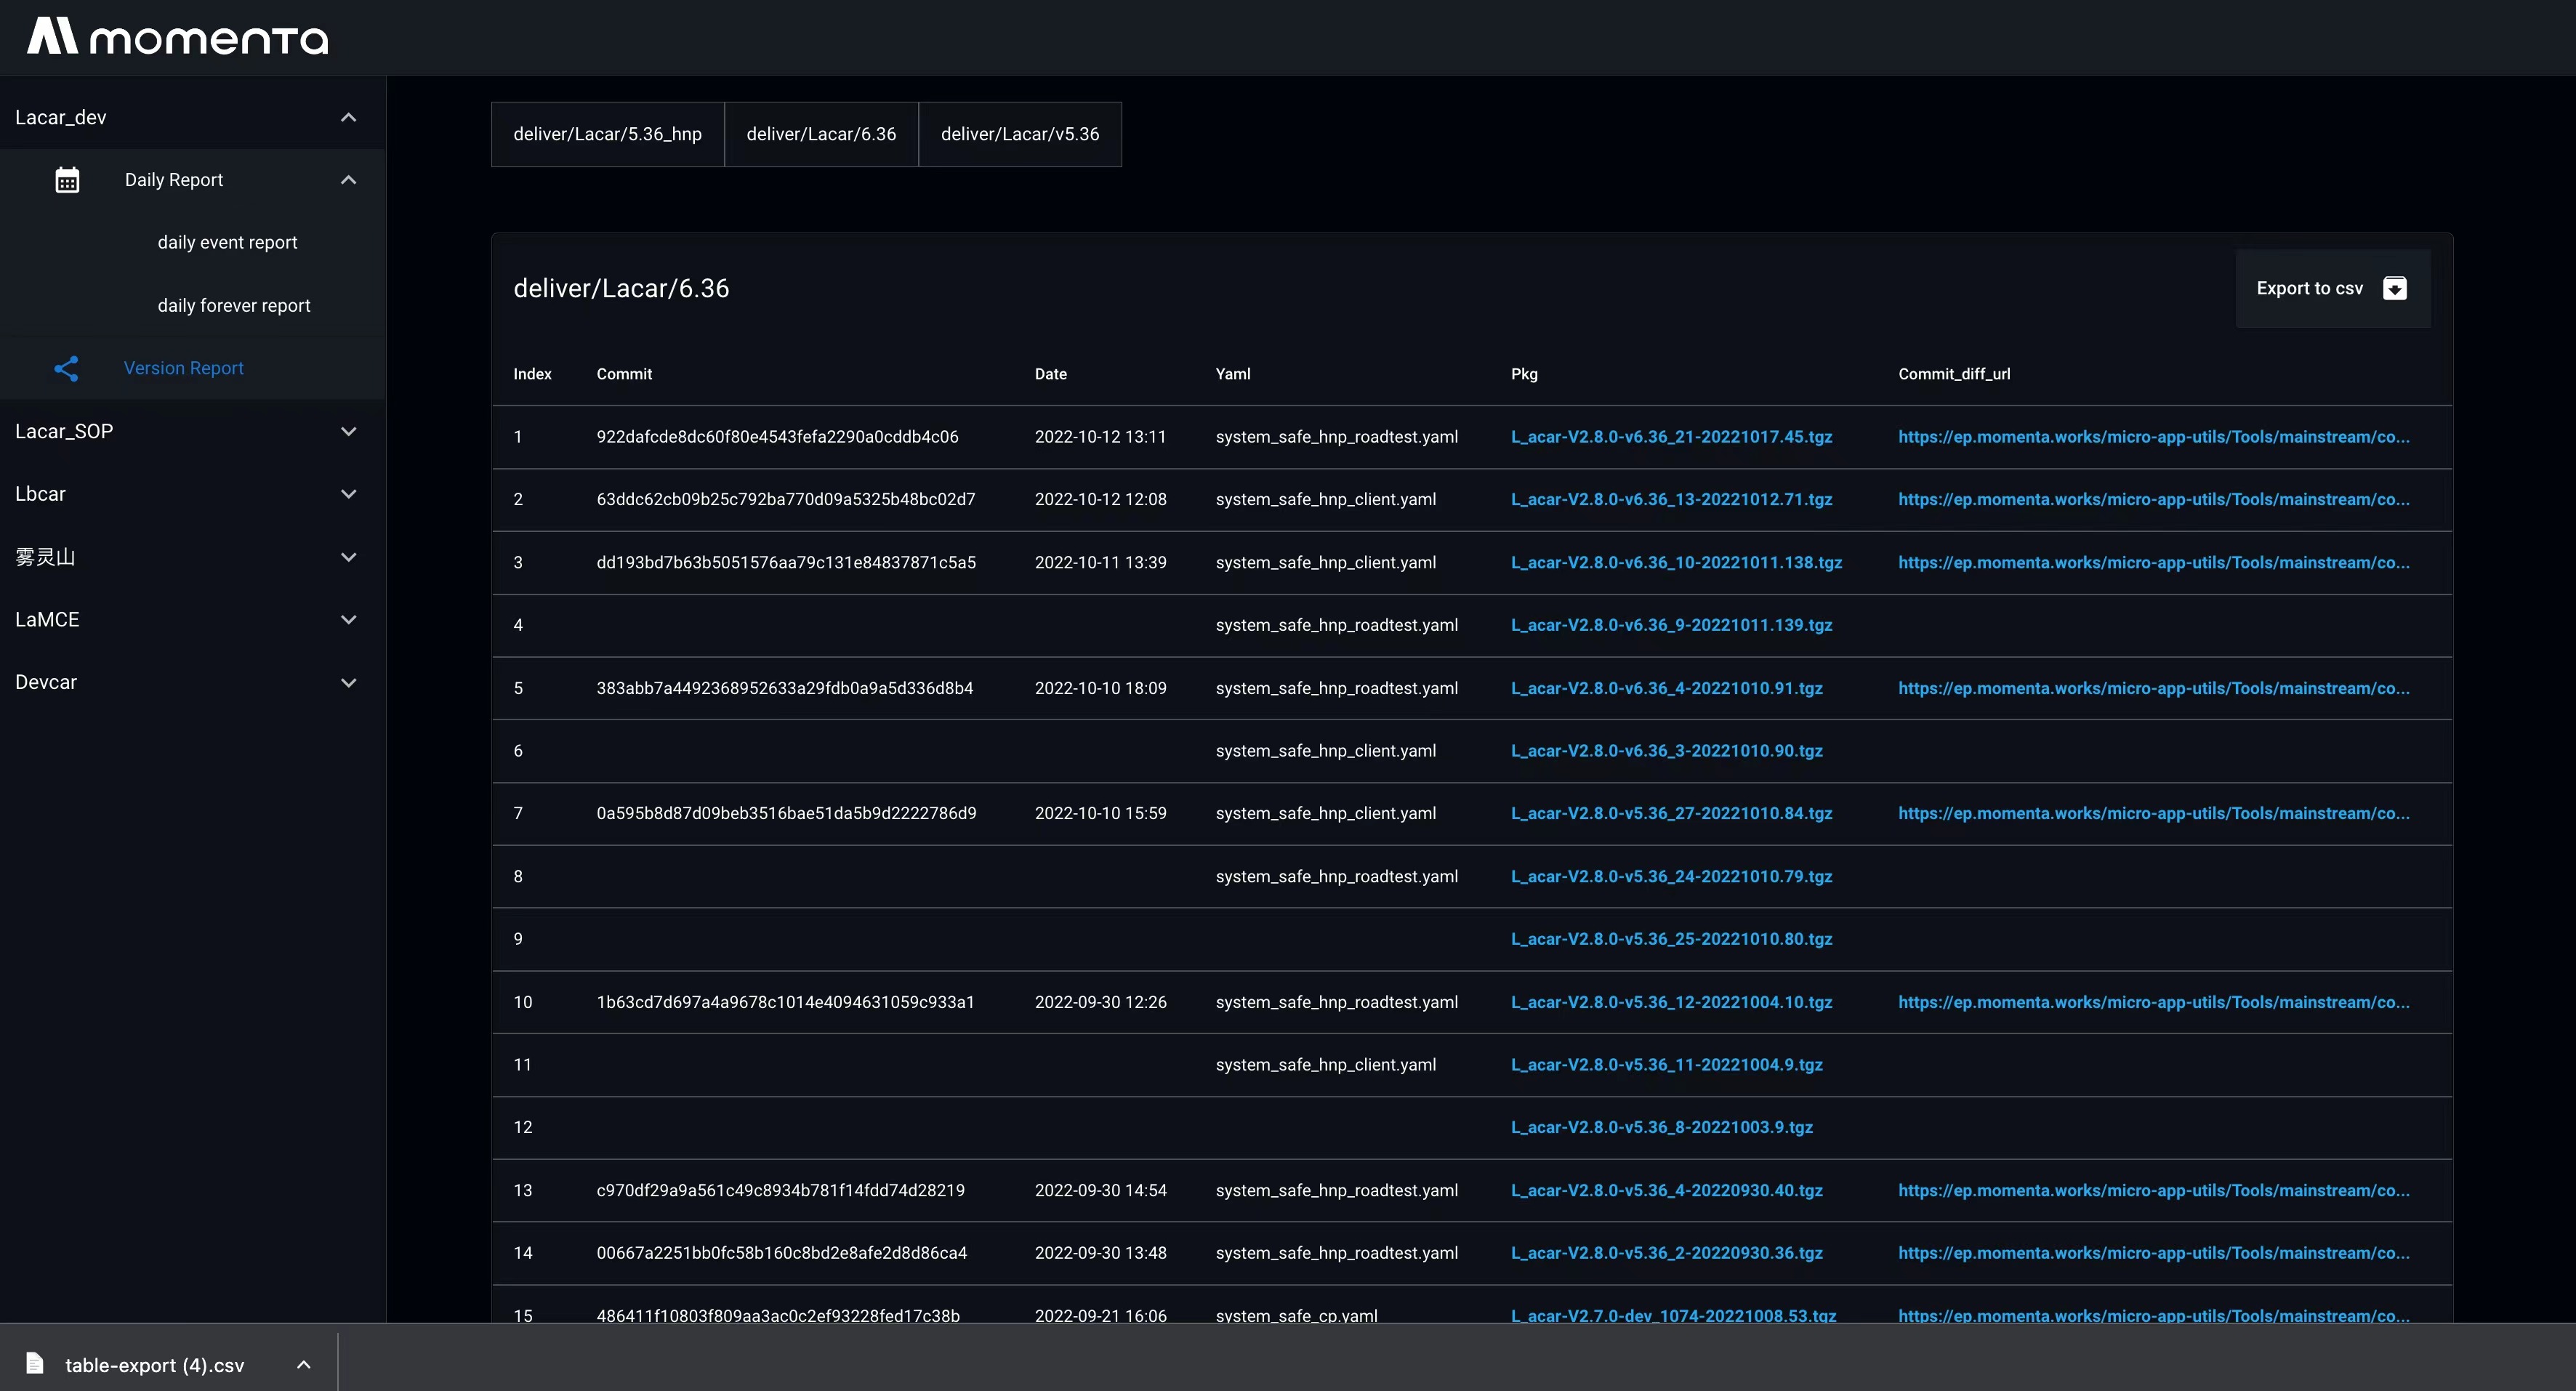This screenshot has height=1391, width=2576.
Task: Open commit diff URL in row 10
Action: (x=2153, y=1002)
